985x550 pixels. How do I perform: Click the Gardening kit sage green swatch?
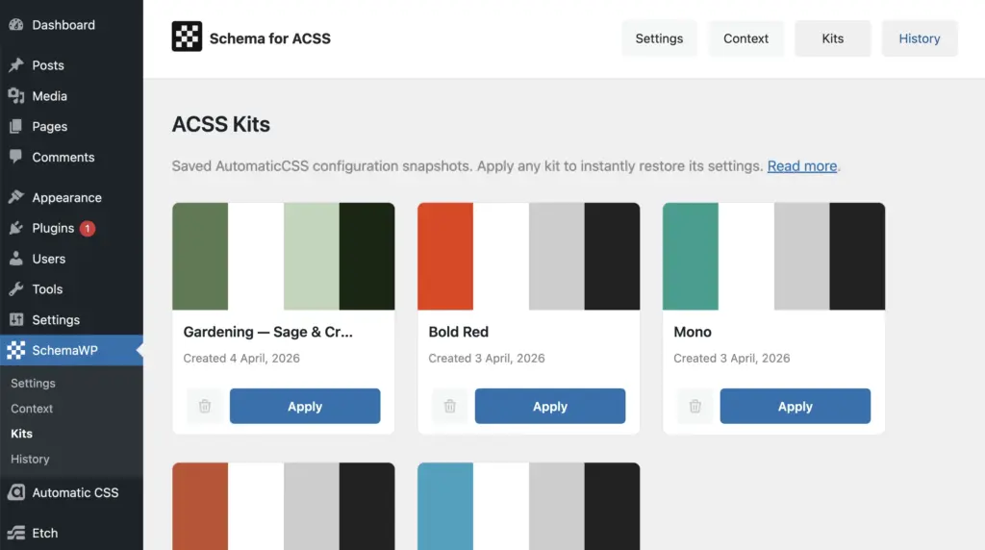point(200,256)
